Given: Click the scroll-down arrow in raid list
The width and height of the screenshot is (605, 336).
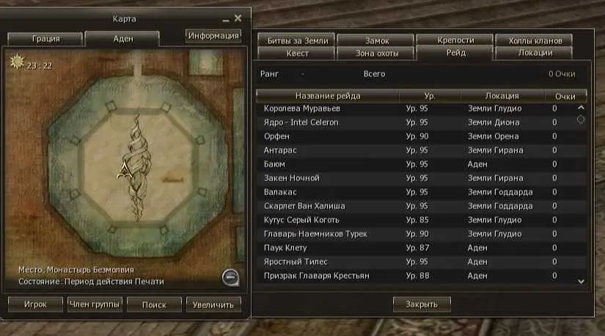Looking at the screenshot, I should [581, 282].
